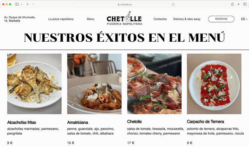Select the Alcachofas fritas dish photo
This screenshot has width=249, height=147.
point(34,84)
